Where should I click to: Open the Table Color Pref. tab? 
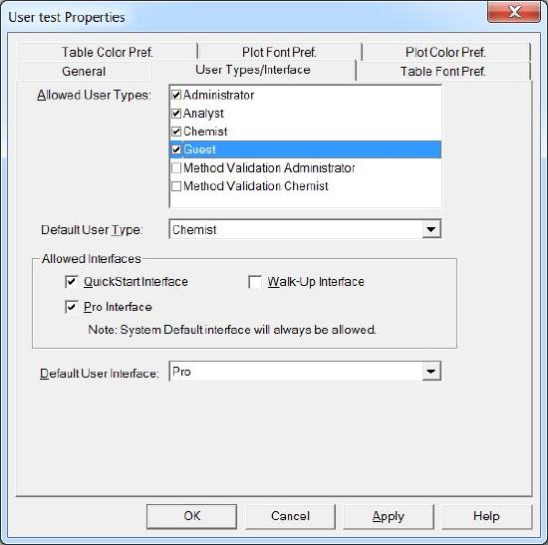pyautogui.click(x=108, y=52)
